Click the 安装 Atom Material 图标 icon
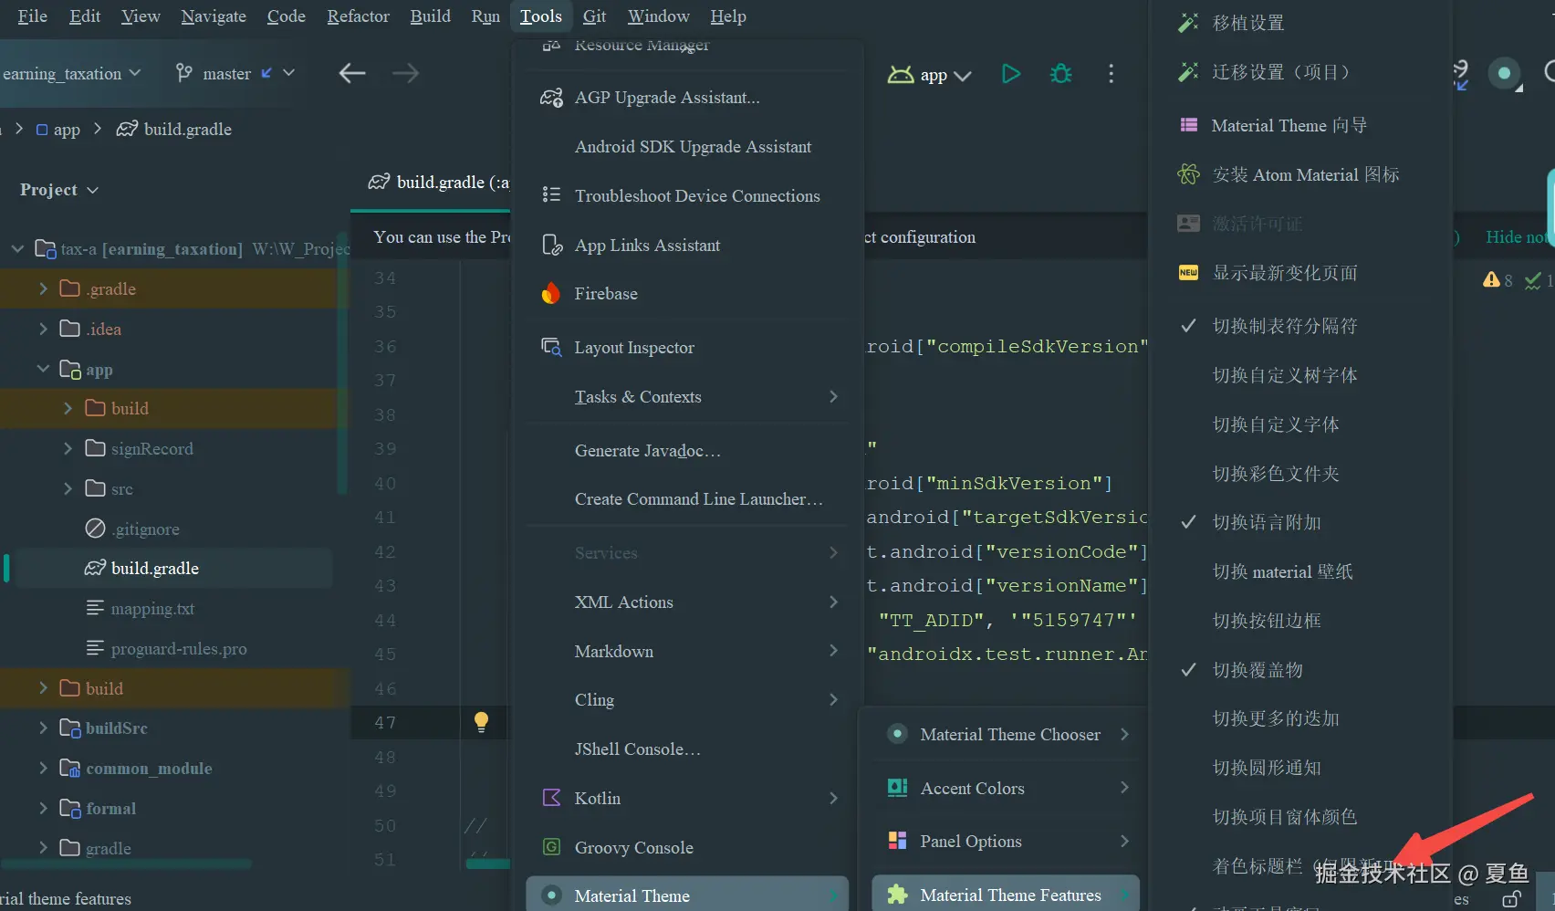Screen dimensions: 1555x911 click(1188, 174)
